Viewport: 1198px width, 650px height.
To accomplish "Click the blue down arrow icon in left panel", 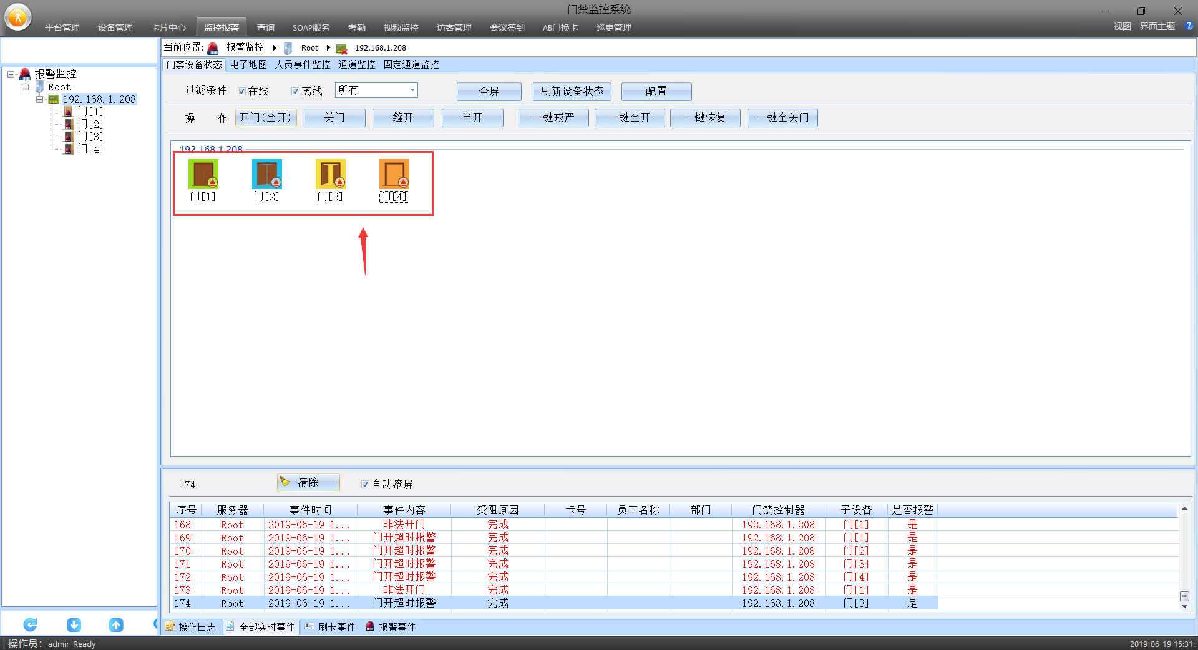I will (x=74, y=624).
